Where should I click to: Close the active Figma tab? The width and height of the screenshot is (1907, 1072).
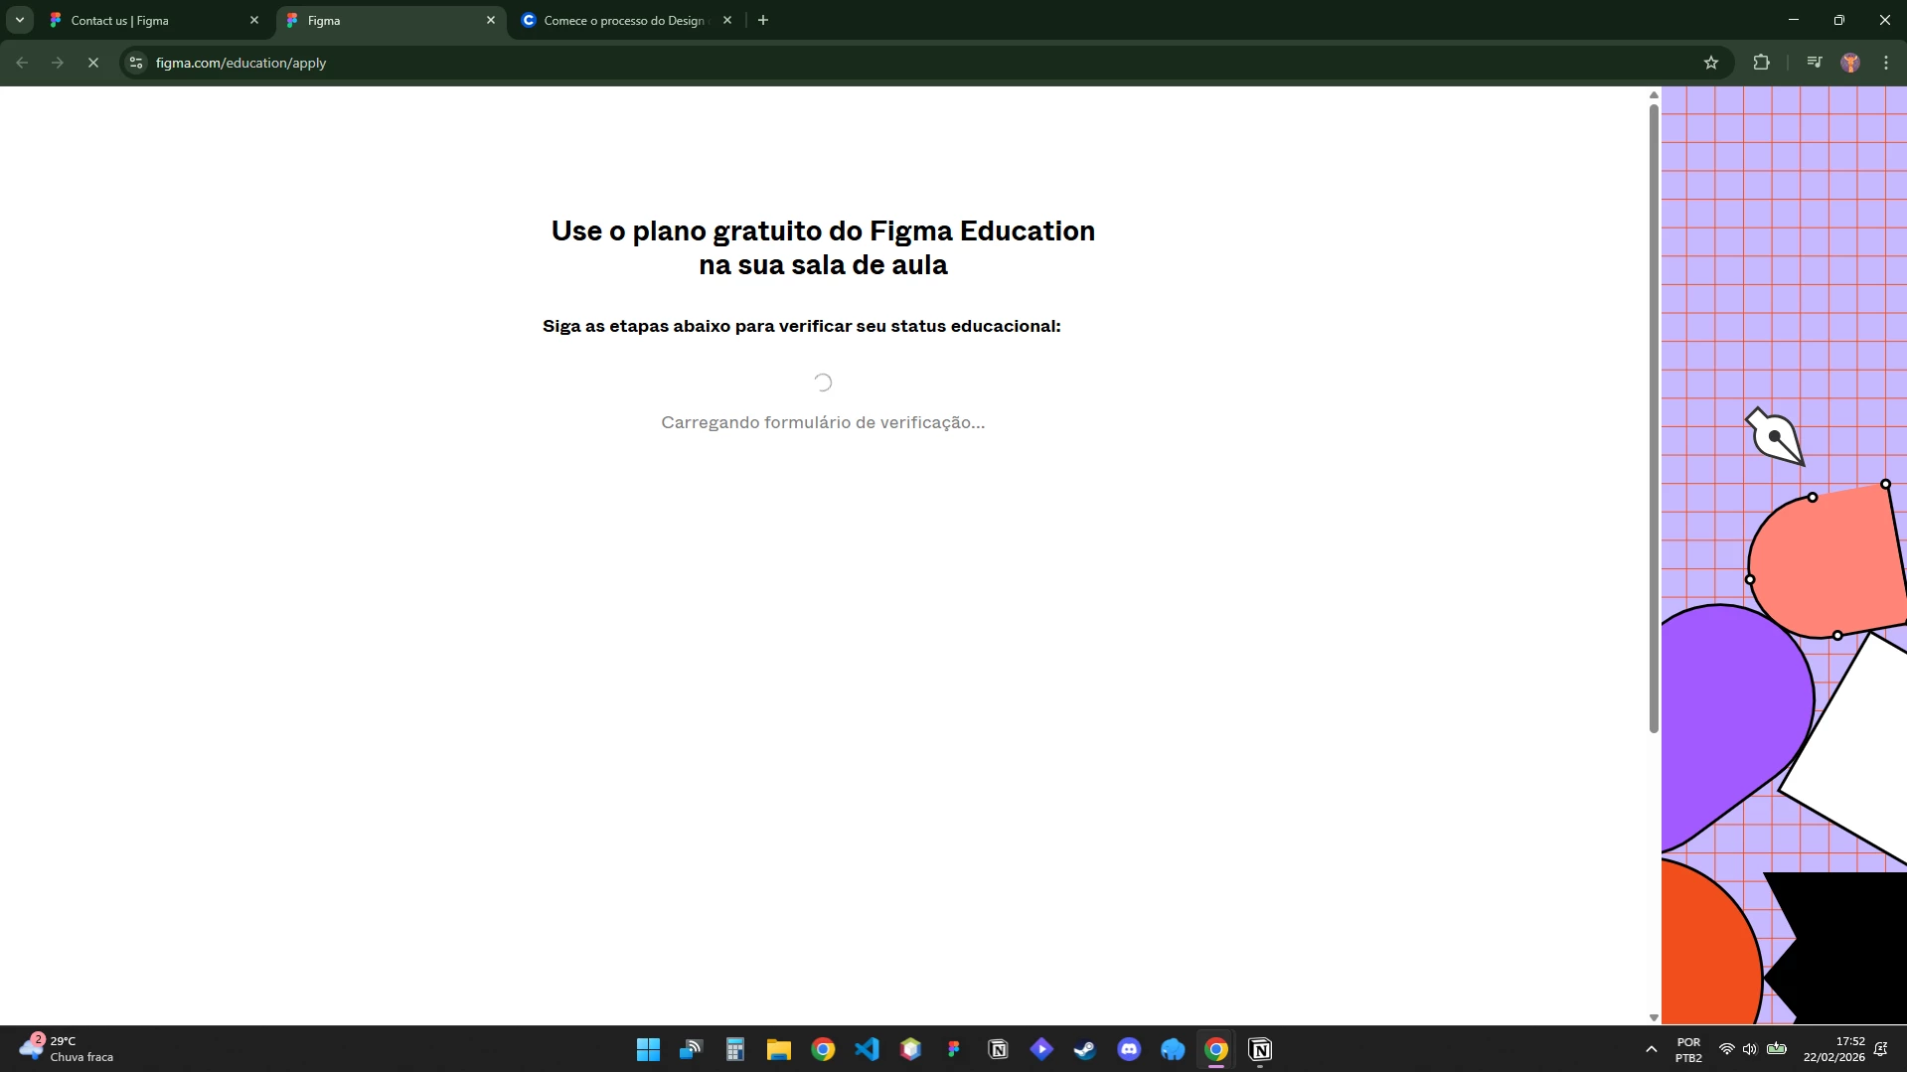(x=491, y=20)
